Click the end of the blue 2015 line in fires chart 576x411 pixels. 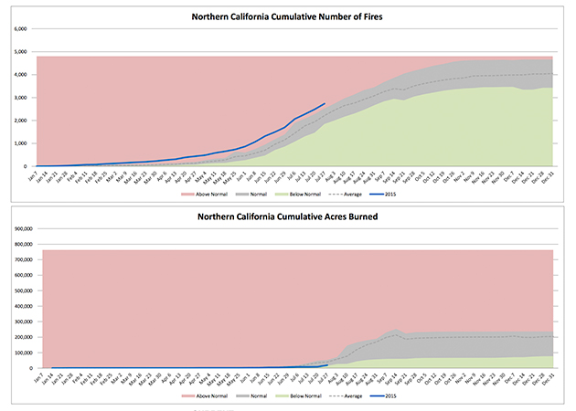click(x=325, y=104)
